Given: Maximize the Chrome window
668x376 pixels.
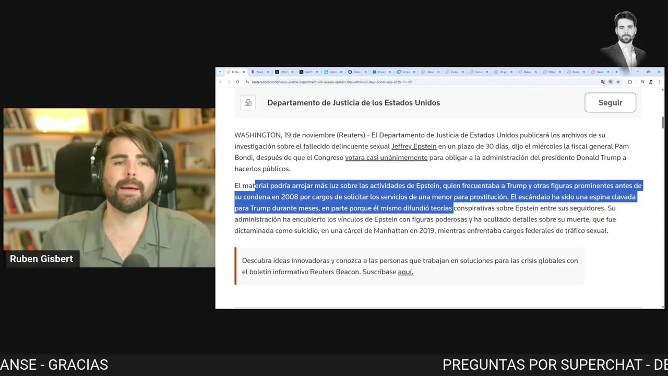Looking at the screenshot, I should (648, 72).
